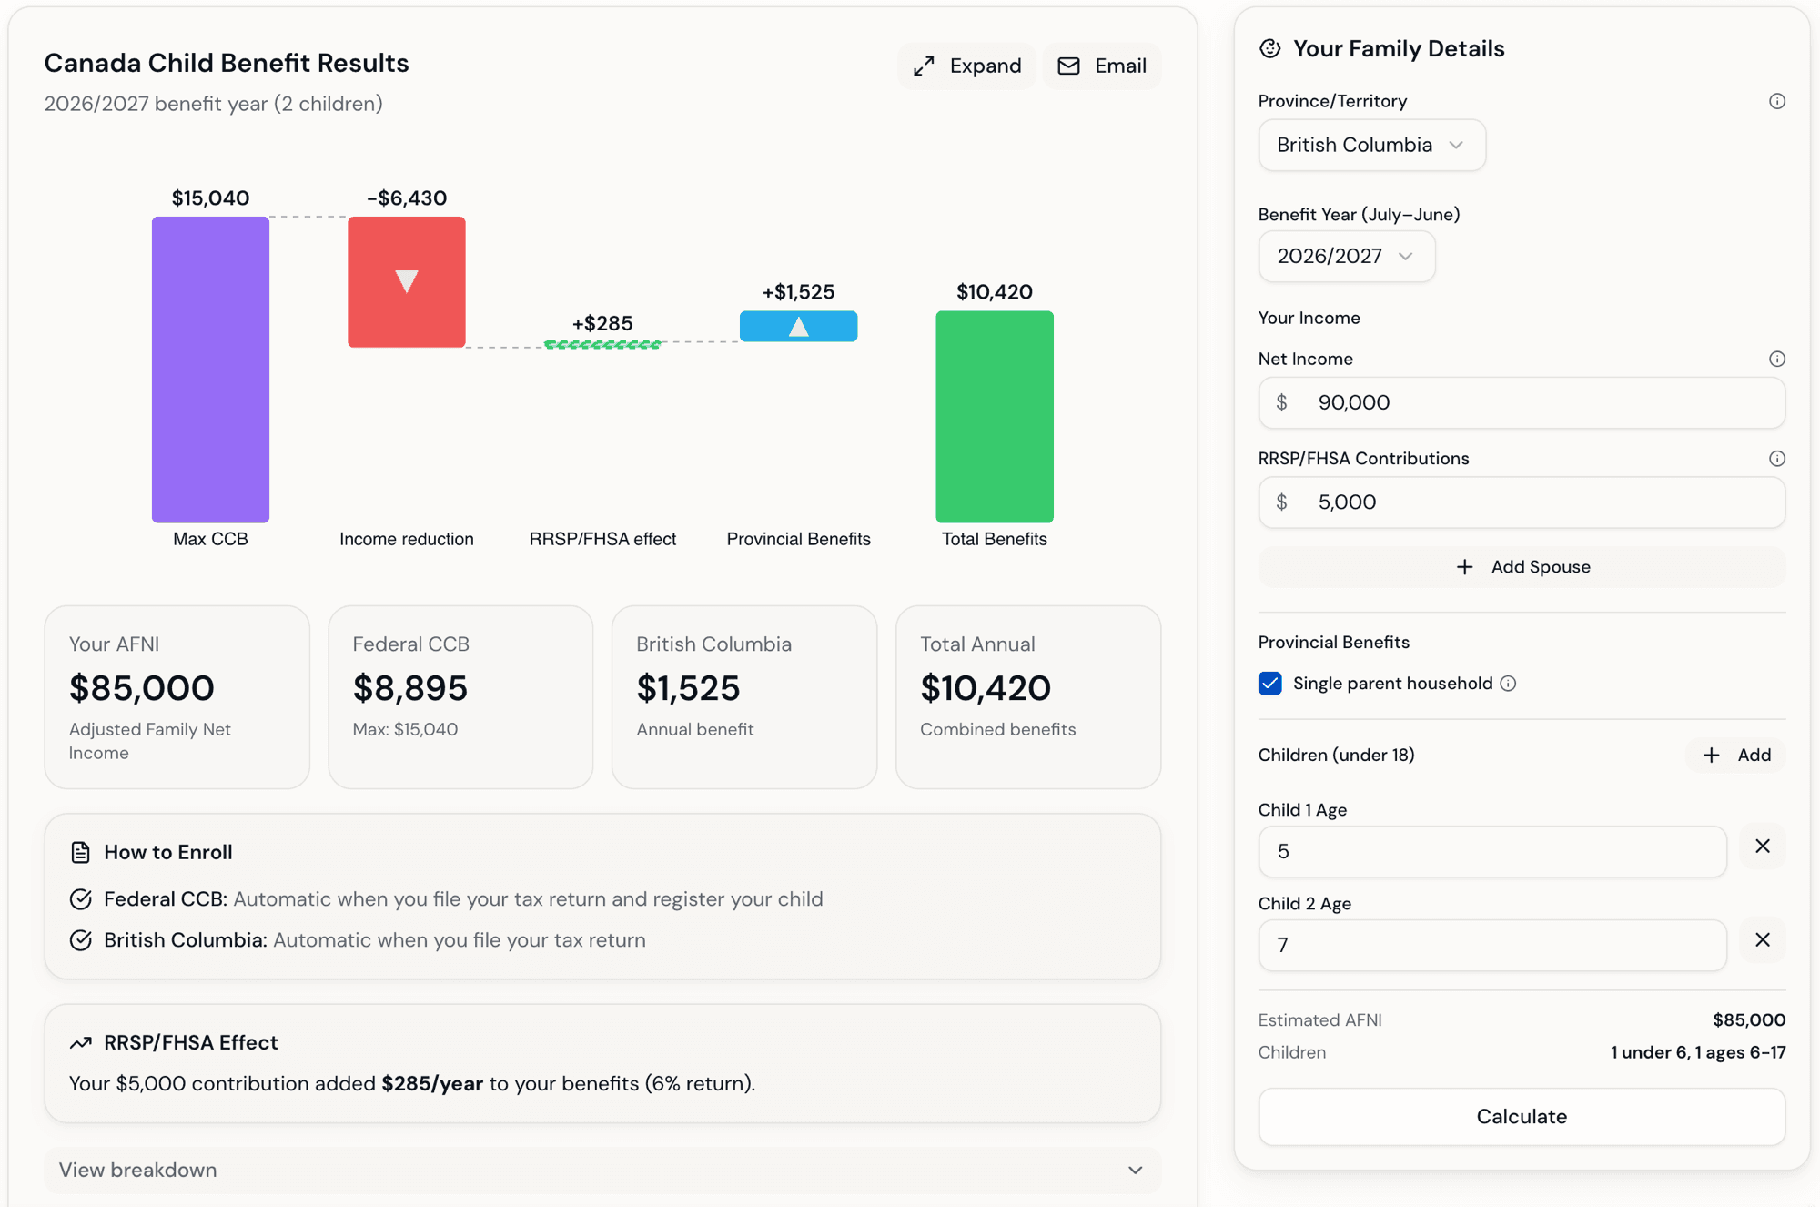Viewport: 1820px width, 1207px height.
Task: Click the blue Provincial Benefits bar
Action: coord(798,326)
